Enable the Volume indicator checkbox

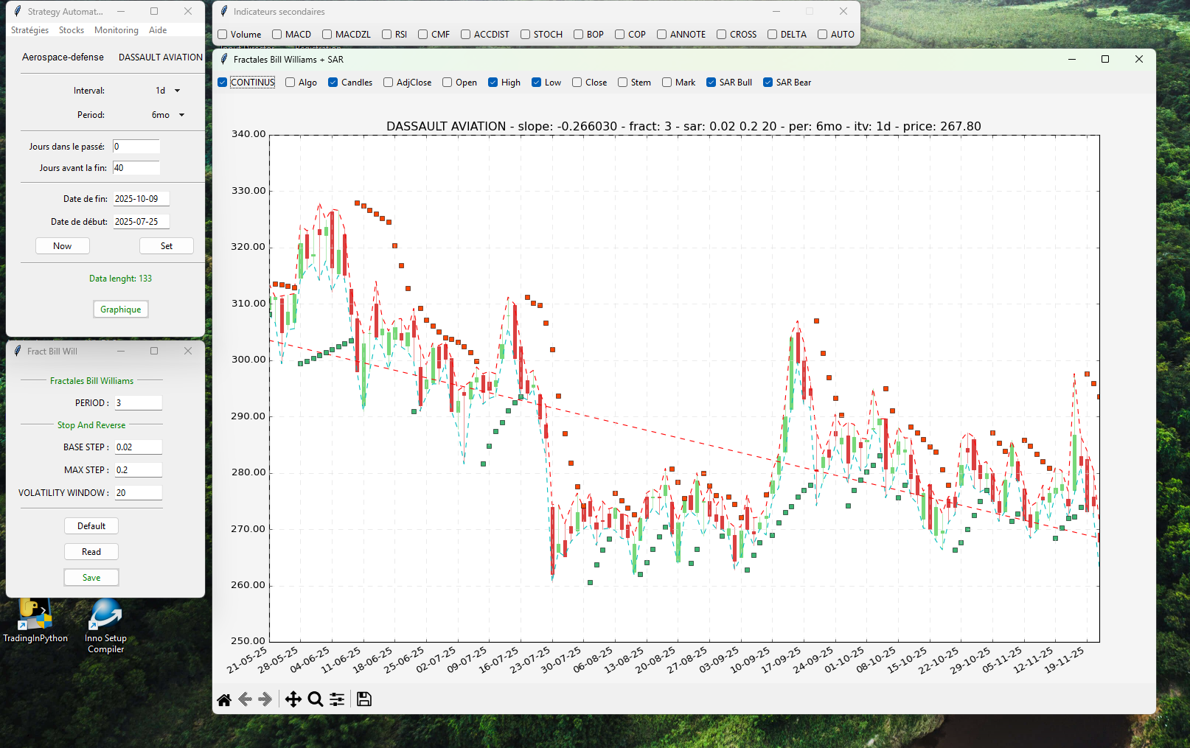pos(223,35)
